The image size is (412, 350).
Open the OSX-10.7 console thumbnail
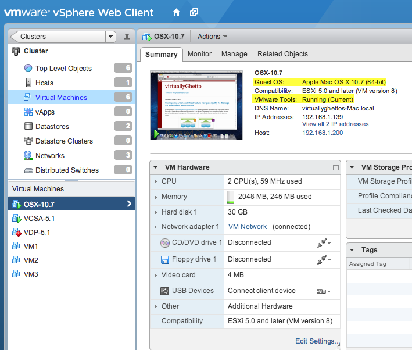[196, 105]
